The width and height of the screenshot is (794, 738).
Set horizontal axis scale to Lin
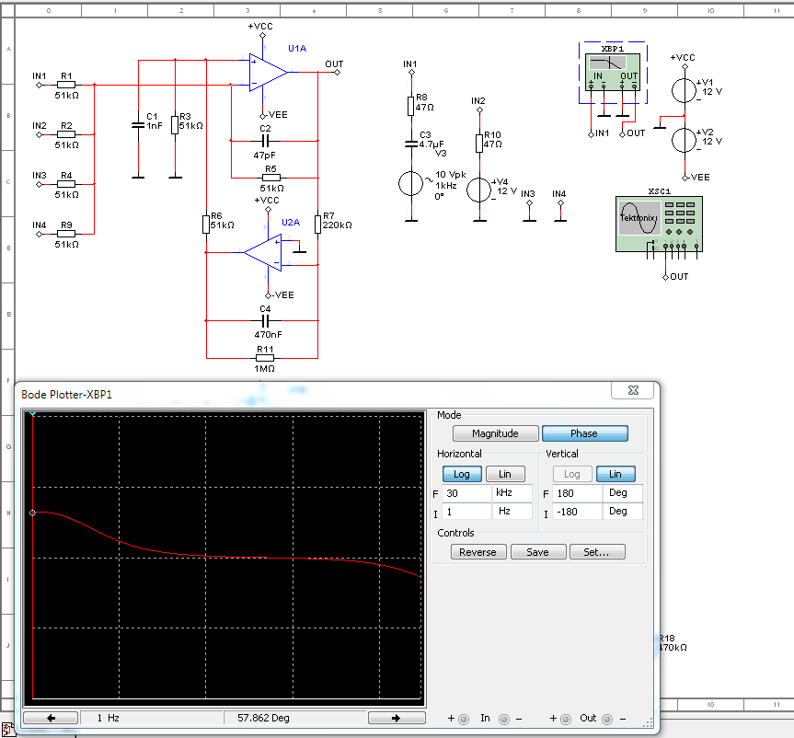pyautogui.click(x=505, y=474)
